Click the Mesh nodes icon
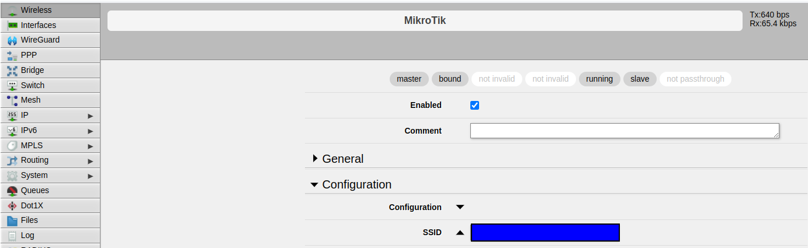808x248 pixels. point(12,100)
